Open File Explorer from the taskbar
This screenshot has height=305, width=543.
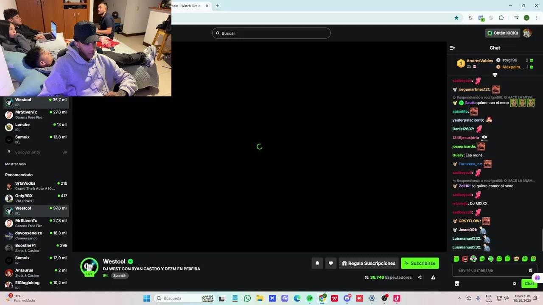[260, 298]
